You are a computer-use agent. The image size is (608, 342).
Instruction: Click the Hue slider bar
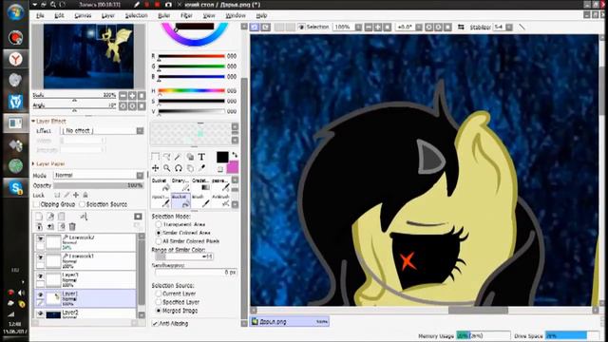pyautogui.click(x=192, y=91)
